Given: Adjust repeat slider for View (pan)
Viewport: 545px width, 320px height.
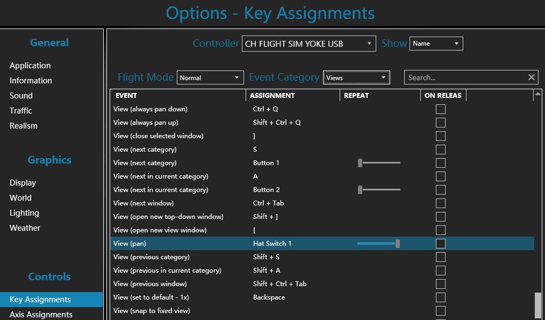Looking at the screenshot, I should coord(397,244).
